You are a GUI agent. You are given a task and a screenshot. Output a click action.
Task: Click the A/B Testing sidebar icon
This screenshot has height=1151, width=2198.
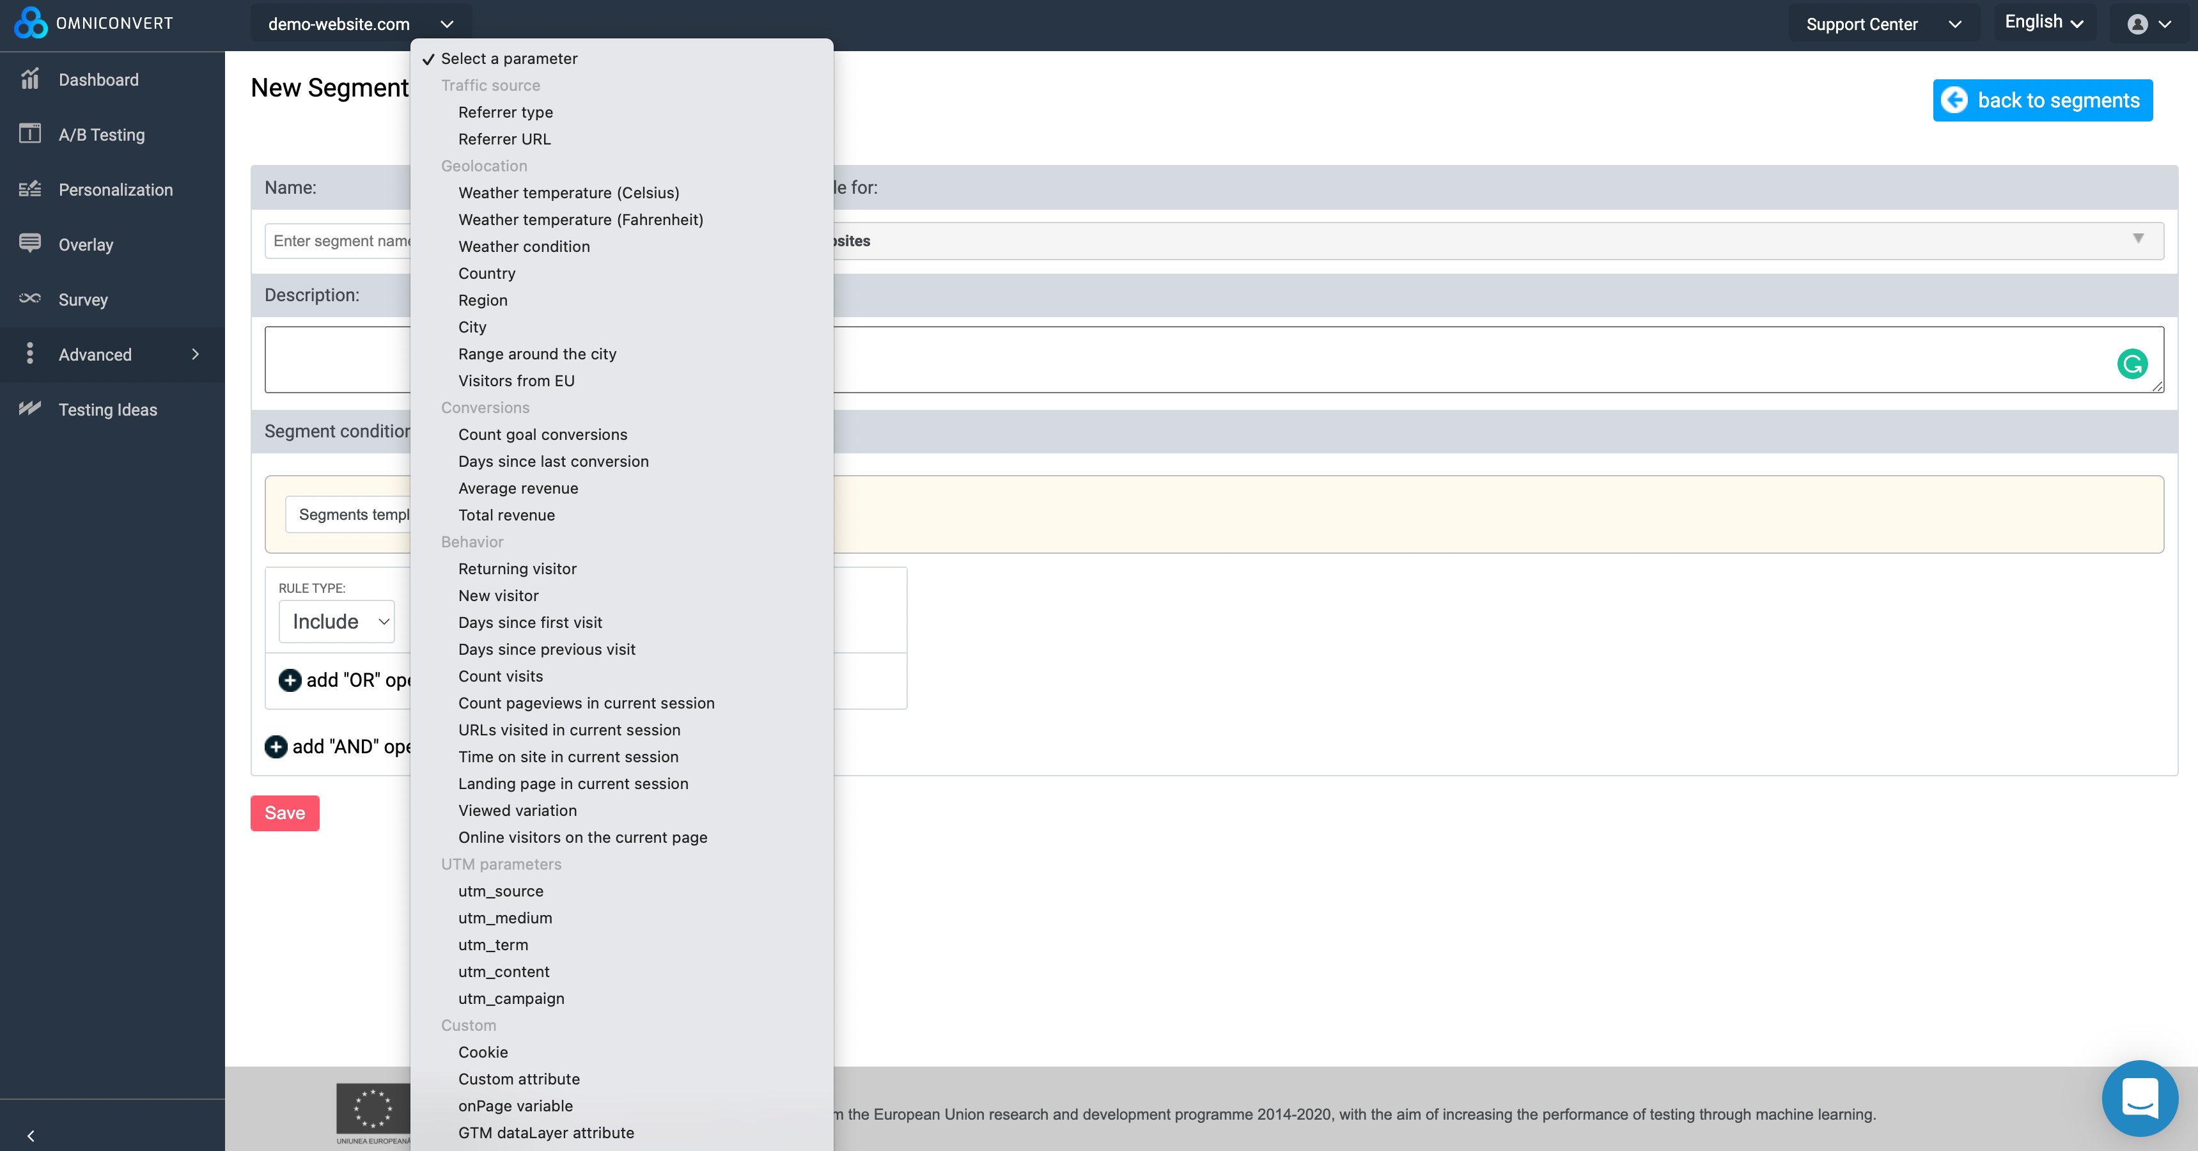(30, 134)
